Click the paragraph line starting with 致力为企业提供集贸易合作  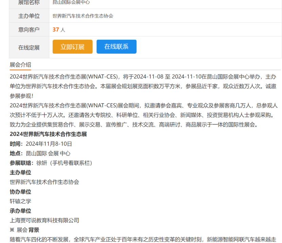pyautogui.click(x=134, y=125)
